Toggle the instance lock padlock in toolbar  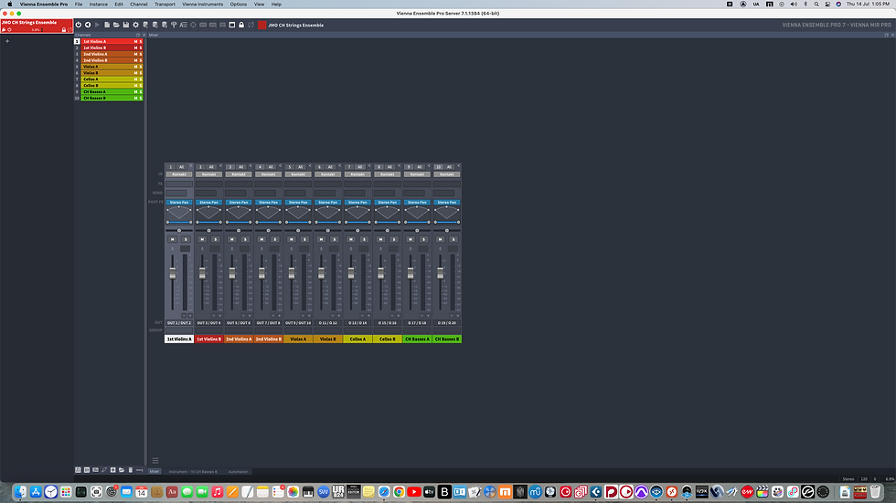(x=241, y=25)
